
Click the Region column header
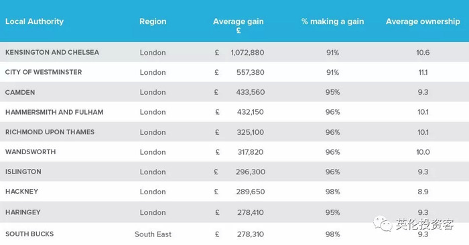(x=153, y=21)
